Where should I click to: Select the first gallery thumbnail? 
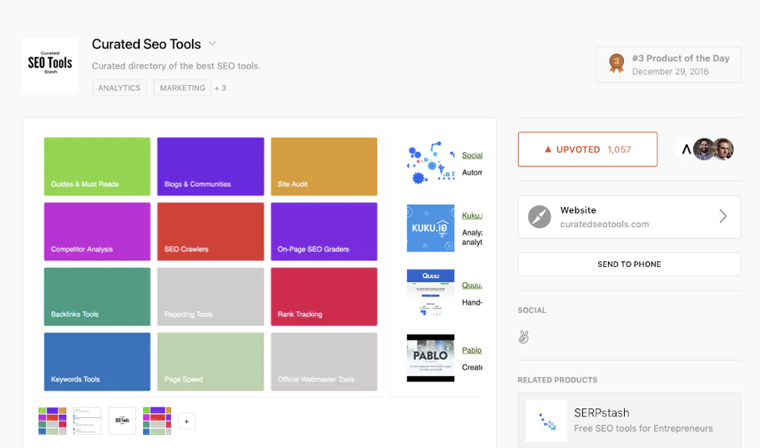pyautogui.click(x=53, y=421)
